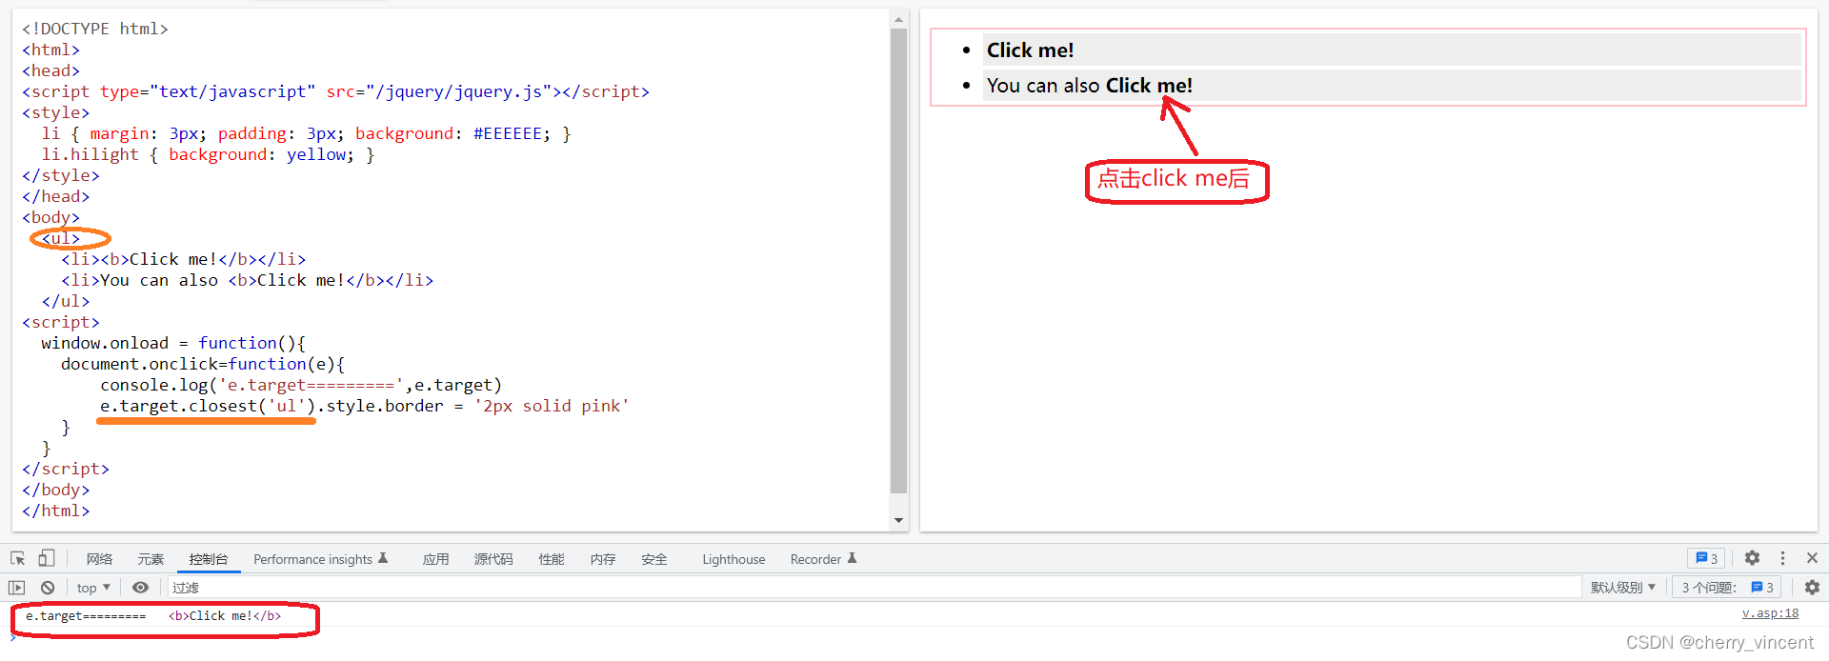Switch to the 性能 tab
Viewport: 1829px width, 661px height.
coord(551,559)
